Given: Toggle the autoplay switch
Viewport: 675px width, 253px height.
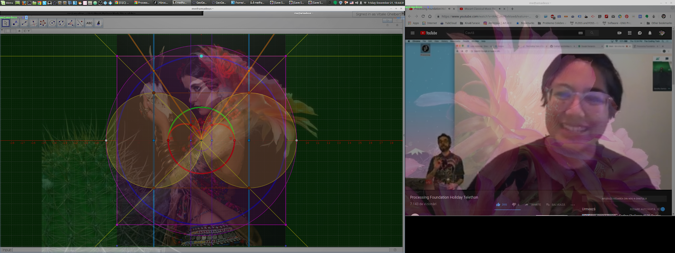Looking at the screenshot, I should (661, 209).
